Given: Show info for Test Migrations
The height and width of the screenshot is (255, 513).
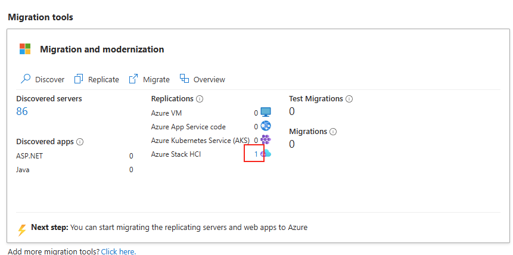Looking at the screenshot, I should [349, 99].
